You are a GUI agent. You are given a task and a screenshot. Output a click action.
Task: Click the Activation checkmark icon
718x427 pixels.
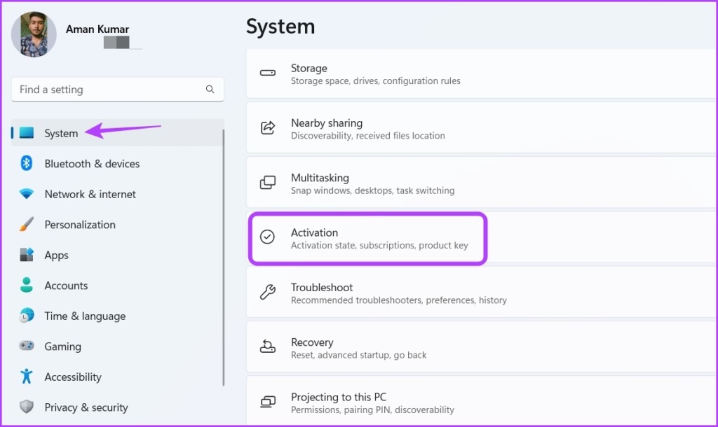click(268, 238)
